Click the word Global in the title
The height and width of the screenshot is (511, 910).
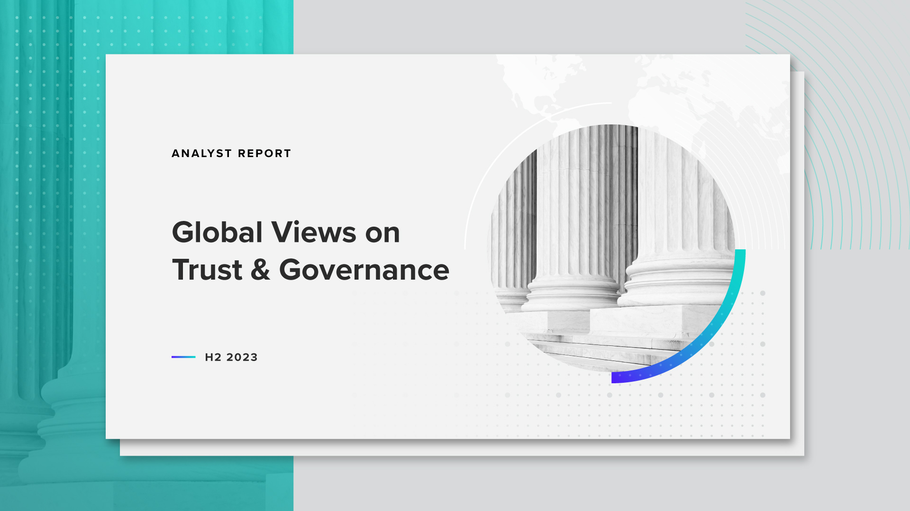pyautogui.click(x=217, y=232)
